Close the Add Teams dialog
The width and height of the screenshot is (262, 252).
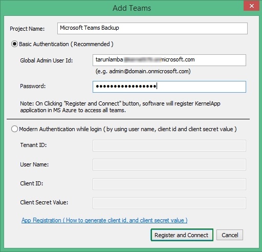click(251, 6)
